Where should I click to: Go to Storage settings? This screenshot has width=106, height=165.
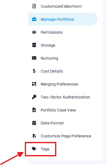(x=63, y=45)
